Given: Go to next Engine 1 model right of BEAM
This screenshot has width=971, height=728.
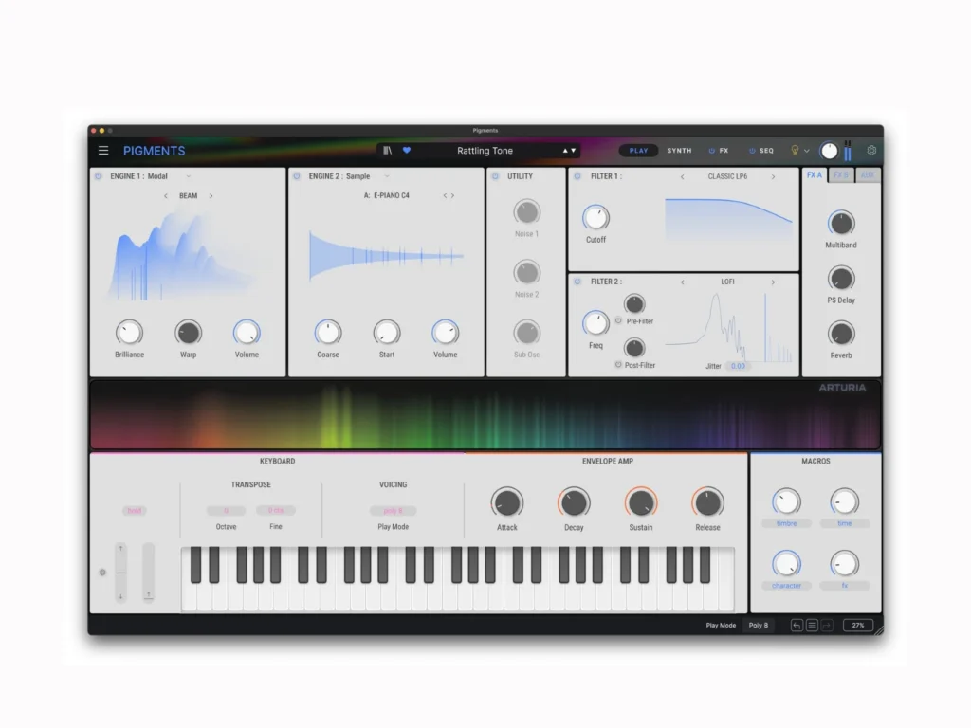Looking at the screenshot, I should tap(211, 195).
